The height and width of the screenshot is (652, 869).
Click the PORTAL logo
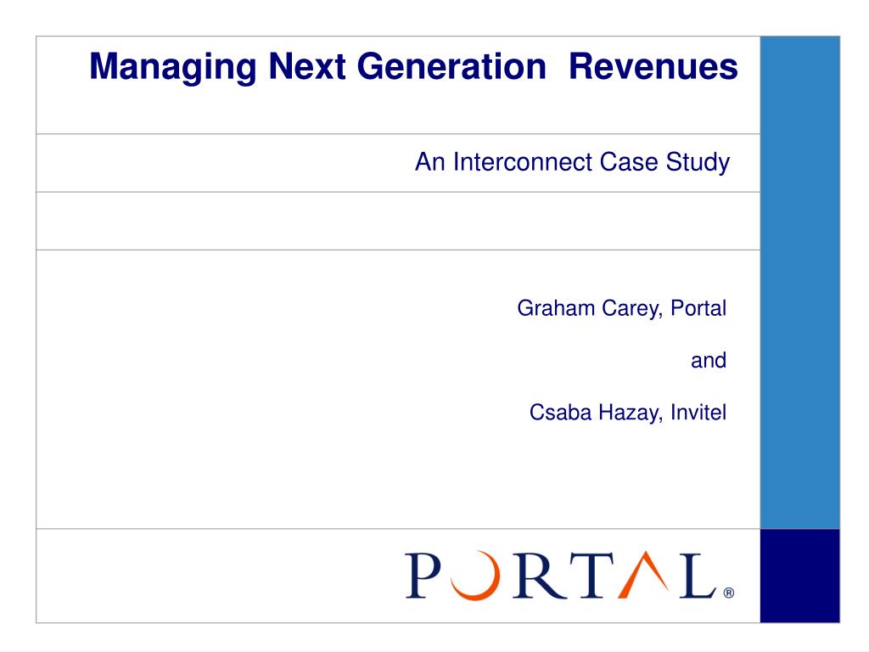coord(569,576)
